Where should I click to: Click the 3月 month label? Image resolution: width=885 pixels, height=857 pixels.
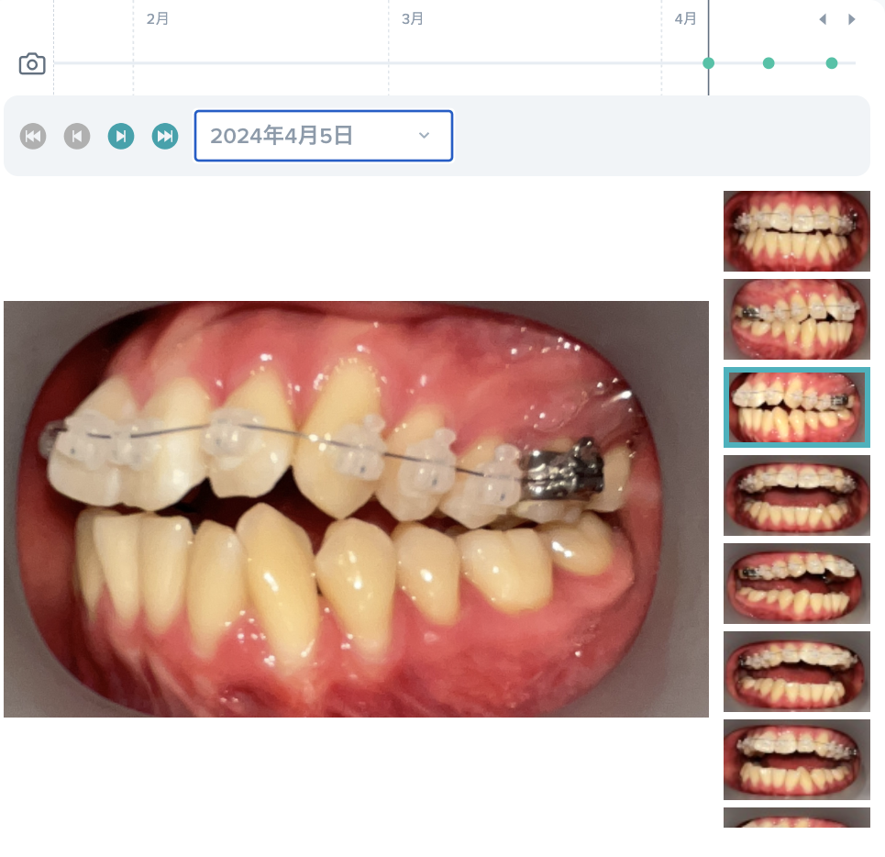click(x=413, y=18)
